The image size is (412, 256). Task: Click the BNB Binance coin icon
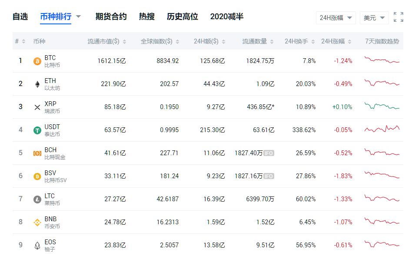point(37,222)
